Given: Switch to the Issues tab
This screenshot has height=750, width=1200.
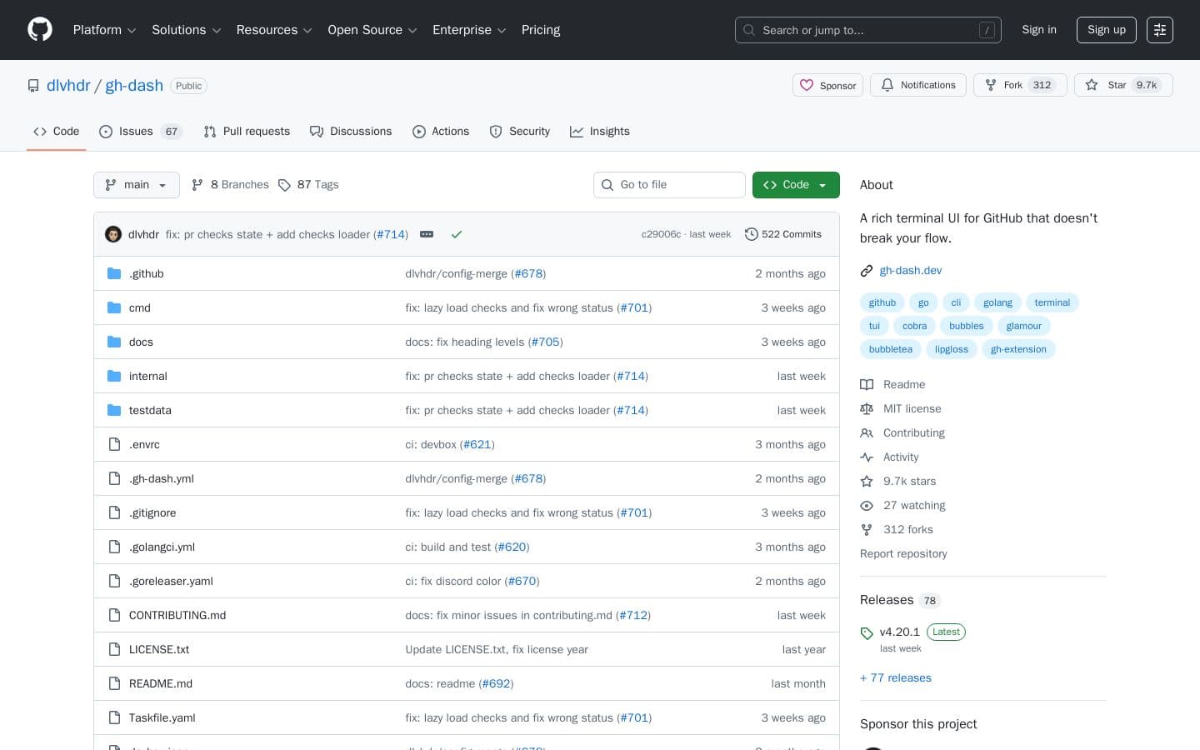Looking at the screenshot, I should [136, 131].
